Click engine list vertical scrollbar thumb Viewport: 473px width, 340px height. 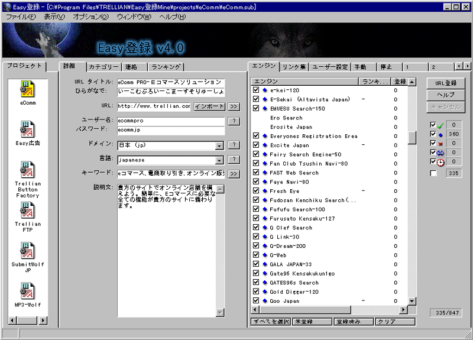coord(412,138)
